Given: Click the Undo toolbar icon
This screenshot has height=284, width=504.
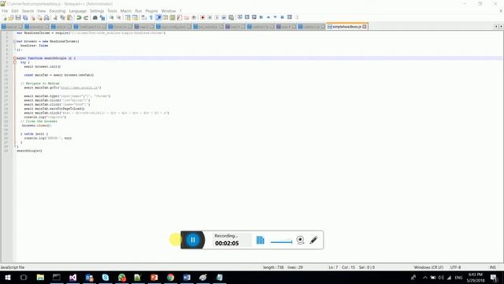Looking at the screenshot, I should coord(79,17).
